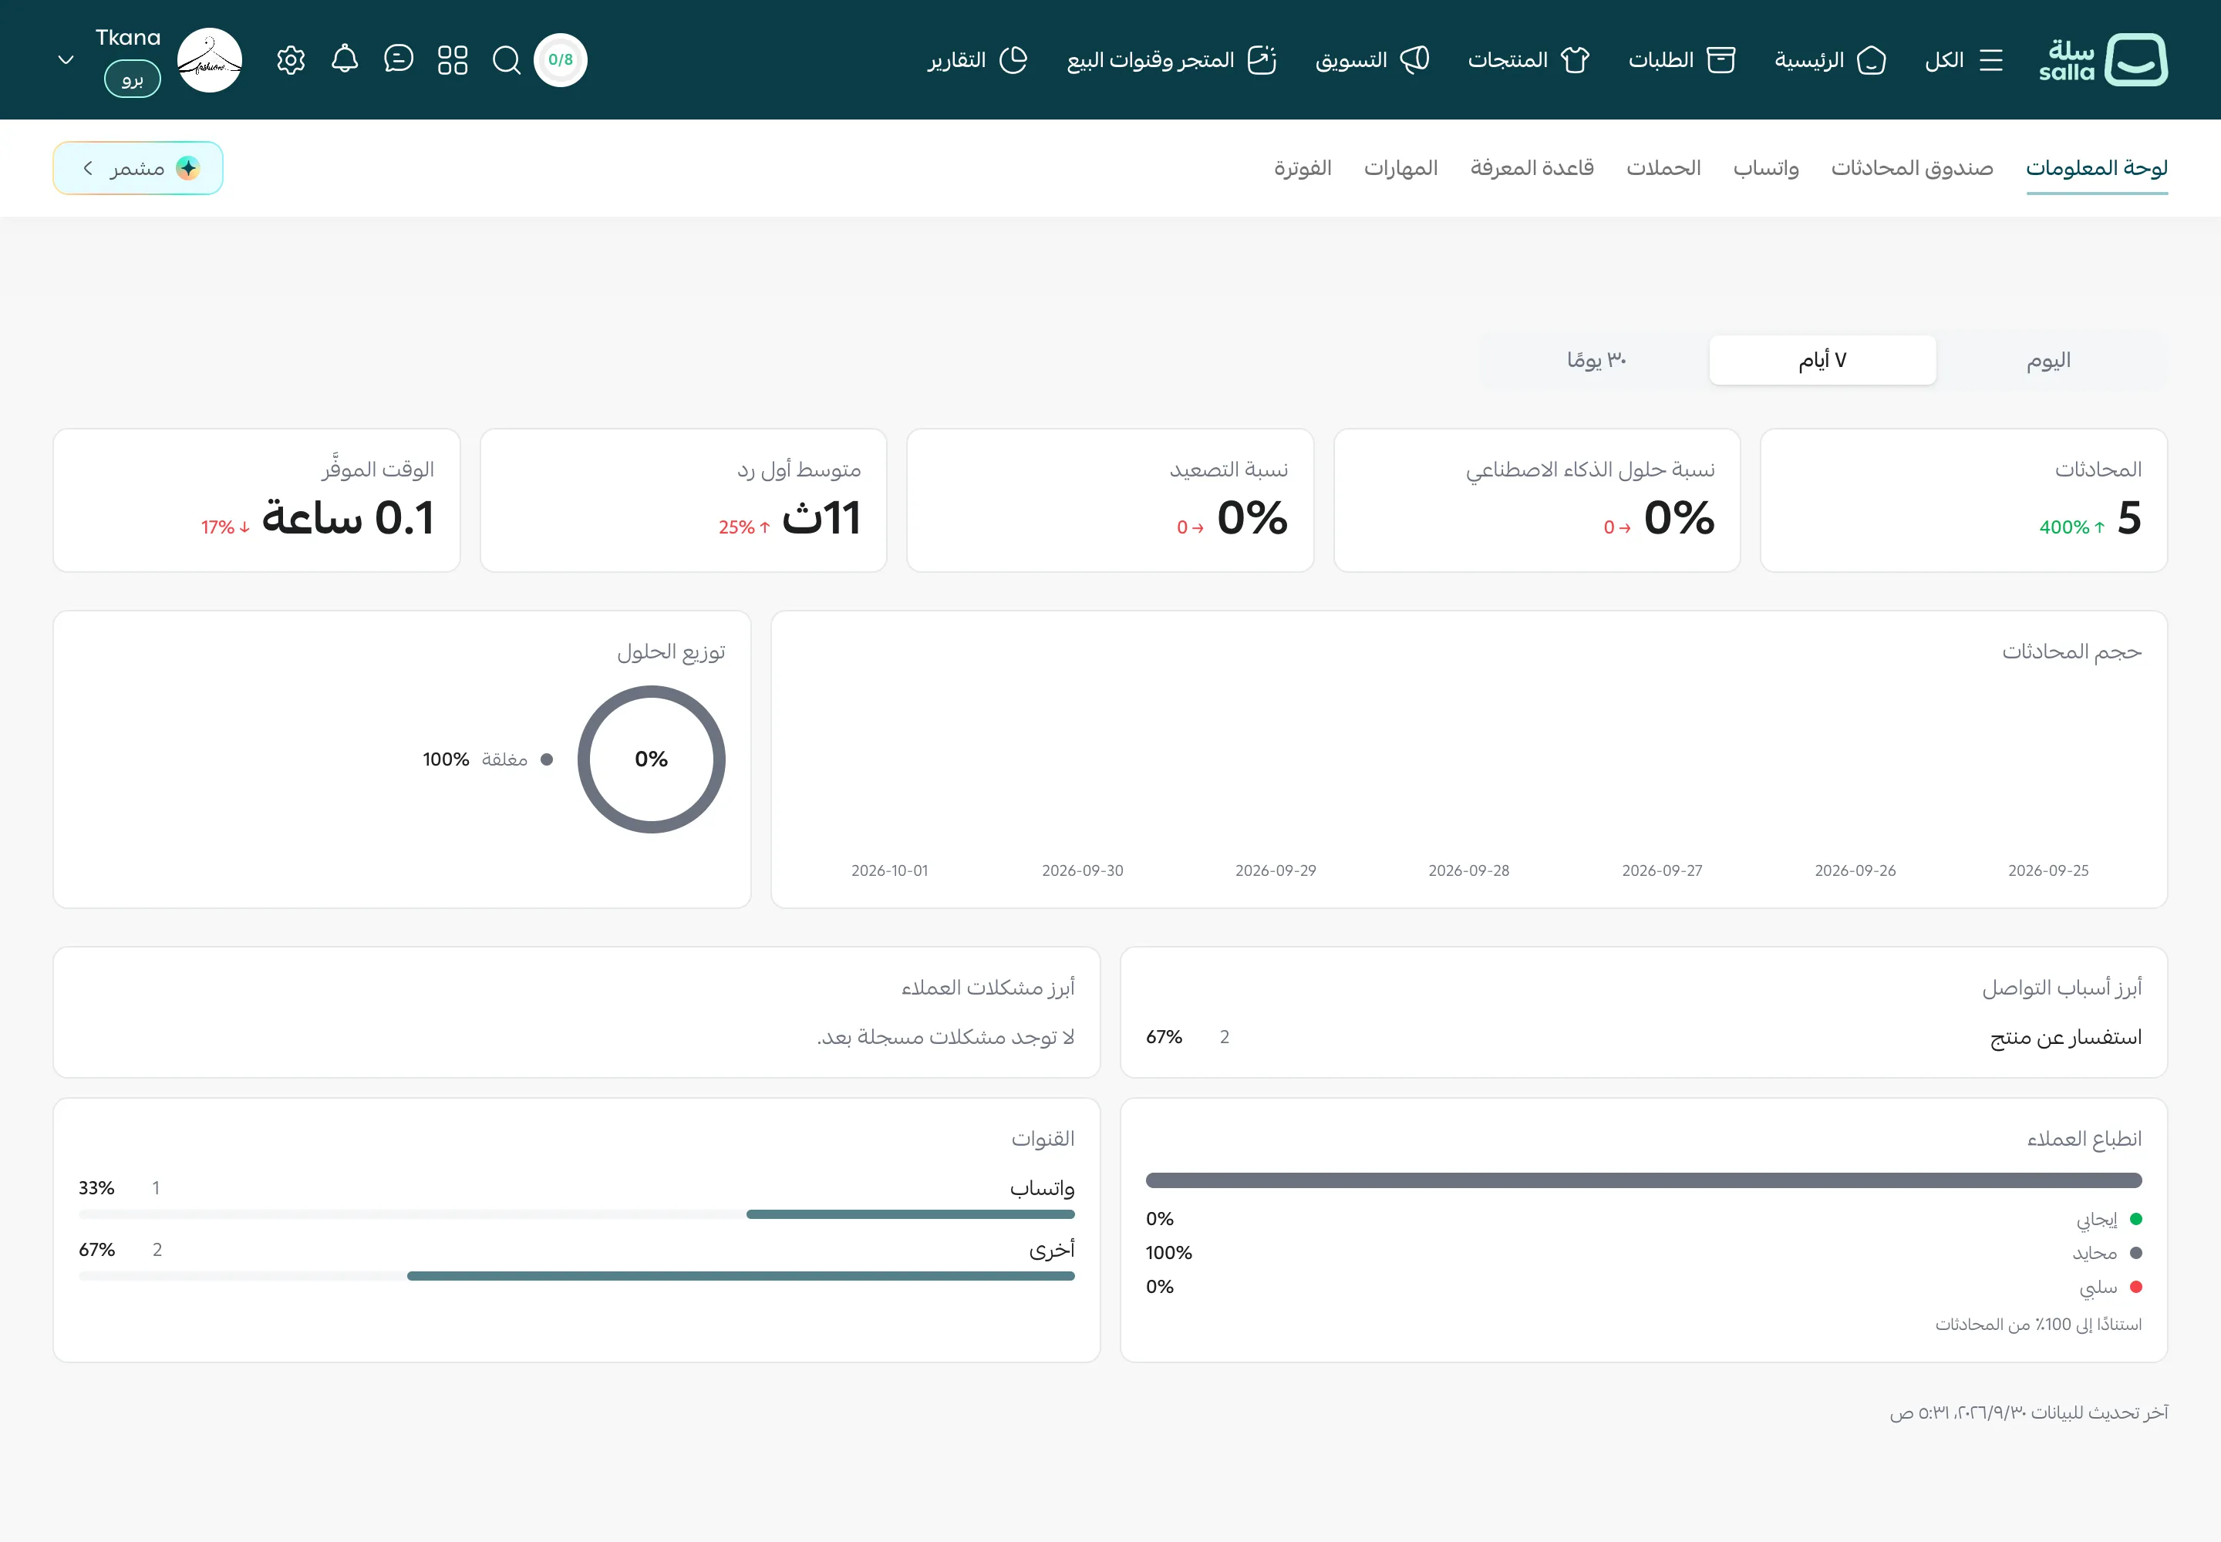Open the settings gear icon
Viewport: 2221px width, 1542px height.
click(x=291, y=60)
